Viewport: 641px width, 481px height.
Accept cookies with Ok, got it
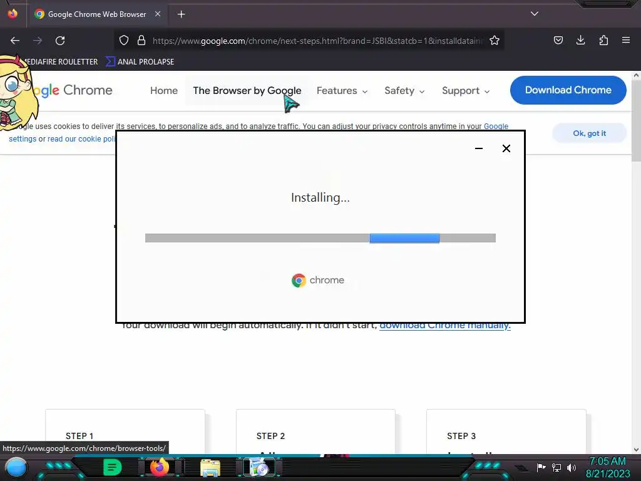pyautogui.click(x=589, y=133)
